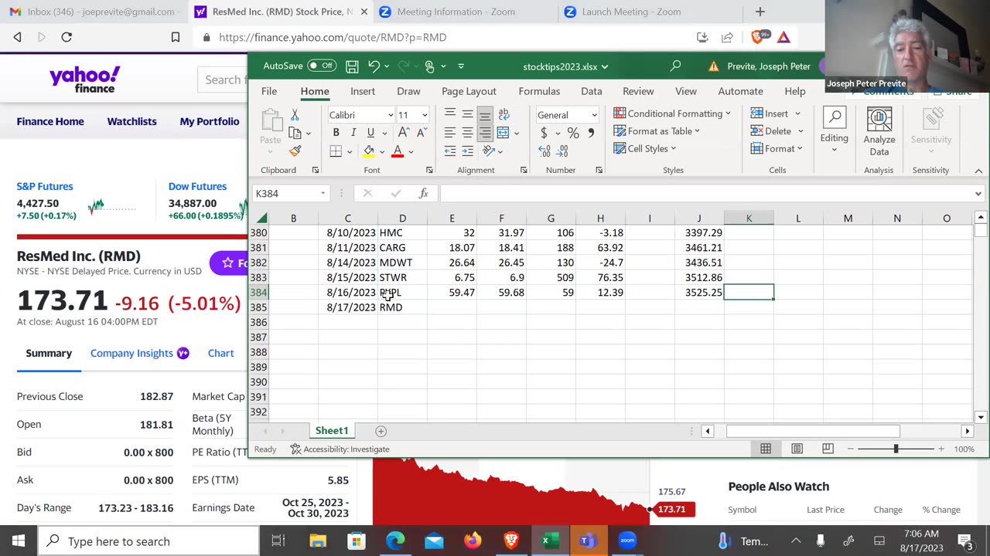Reload the browser page
The width and height of the screenshot is (990, 556).
(x=67, y=37)
